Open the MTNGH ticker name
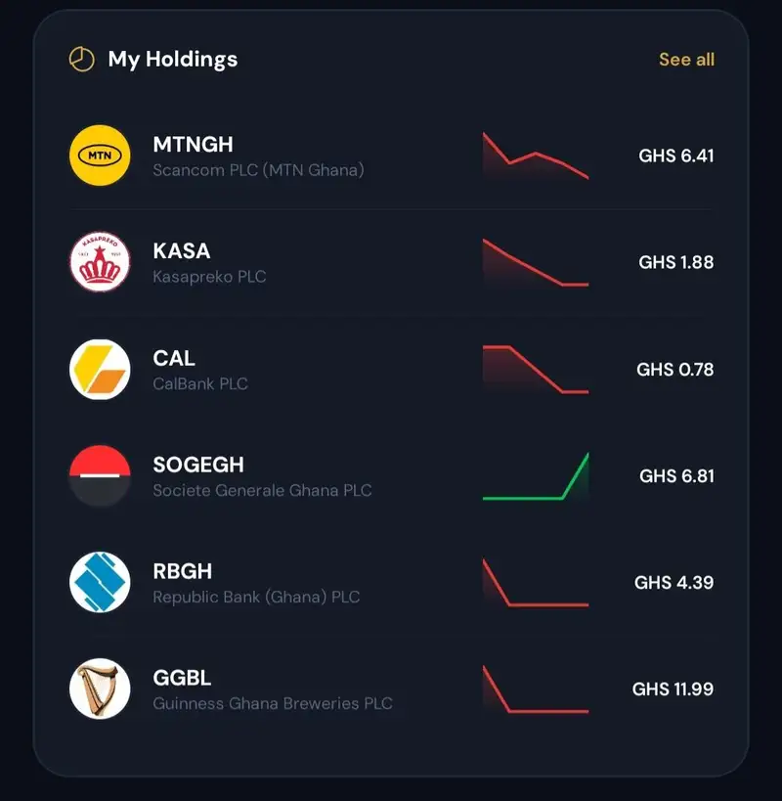 [193, 145]
